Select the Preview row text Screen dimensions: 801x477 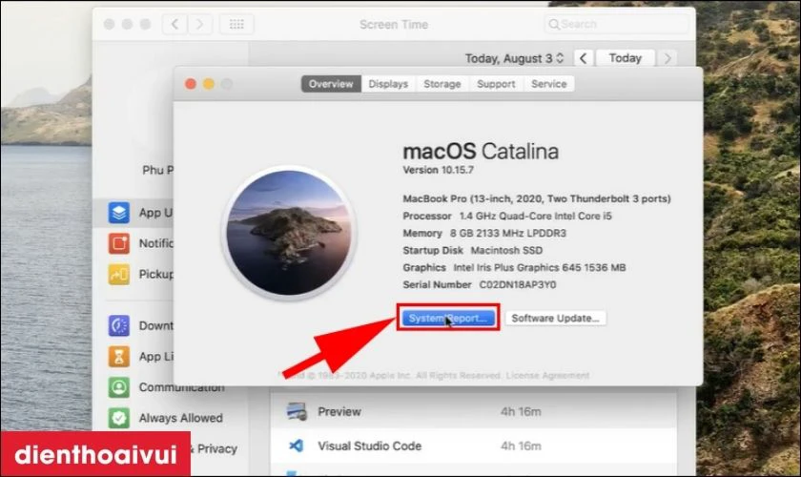339,411
